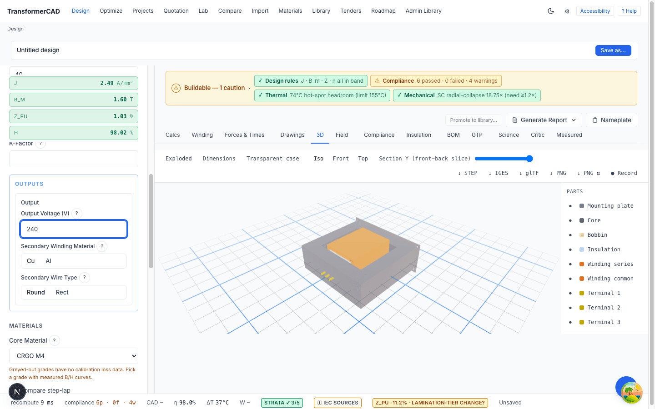Adjust the Section Y slice slider

[504, 159]
